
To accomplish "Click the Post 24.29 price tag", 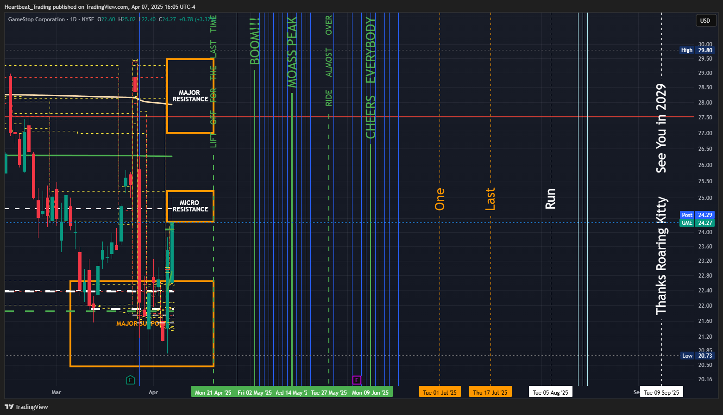I will click(x=697, y=215).
